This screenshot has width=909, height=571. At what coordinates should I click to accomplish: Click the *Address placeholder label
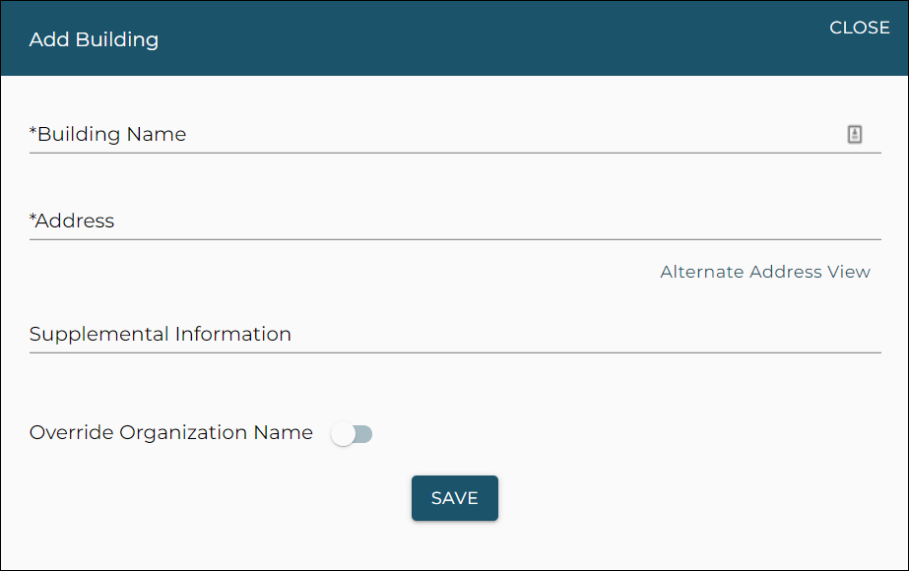(x=72, y=222)
